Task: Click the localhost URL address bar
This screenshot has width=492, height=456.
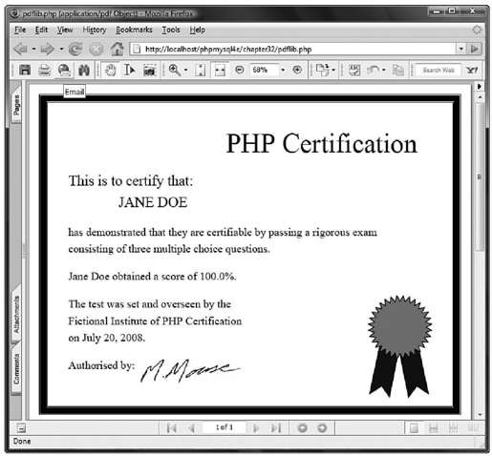Action: [x=293, y=49]
